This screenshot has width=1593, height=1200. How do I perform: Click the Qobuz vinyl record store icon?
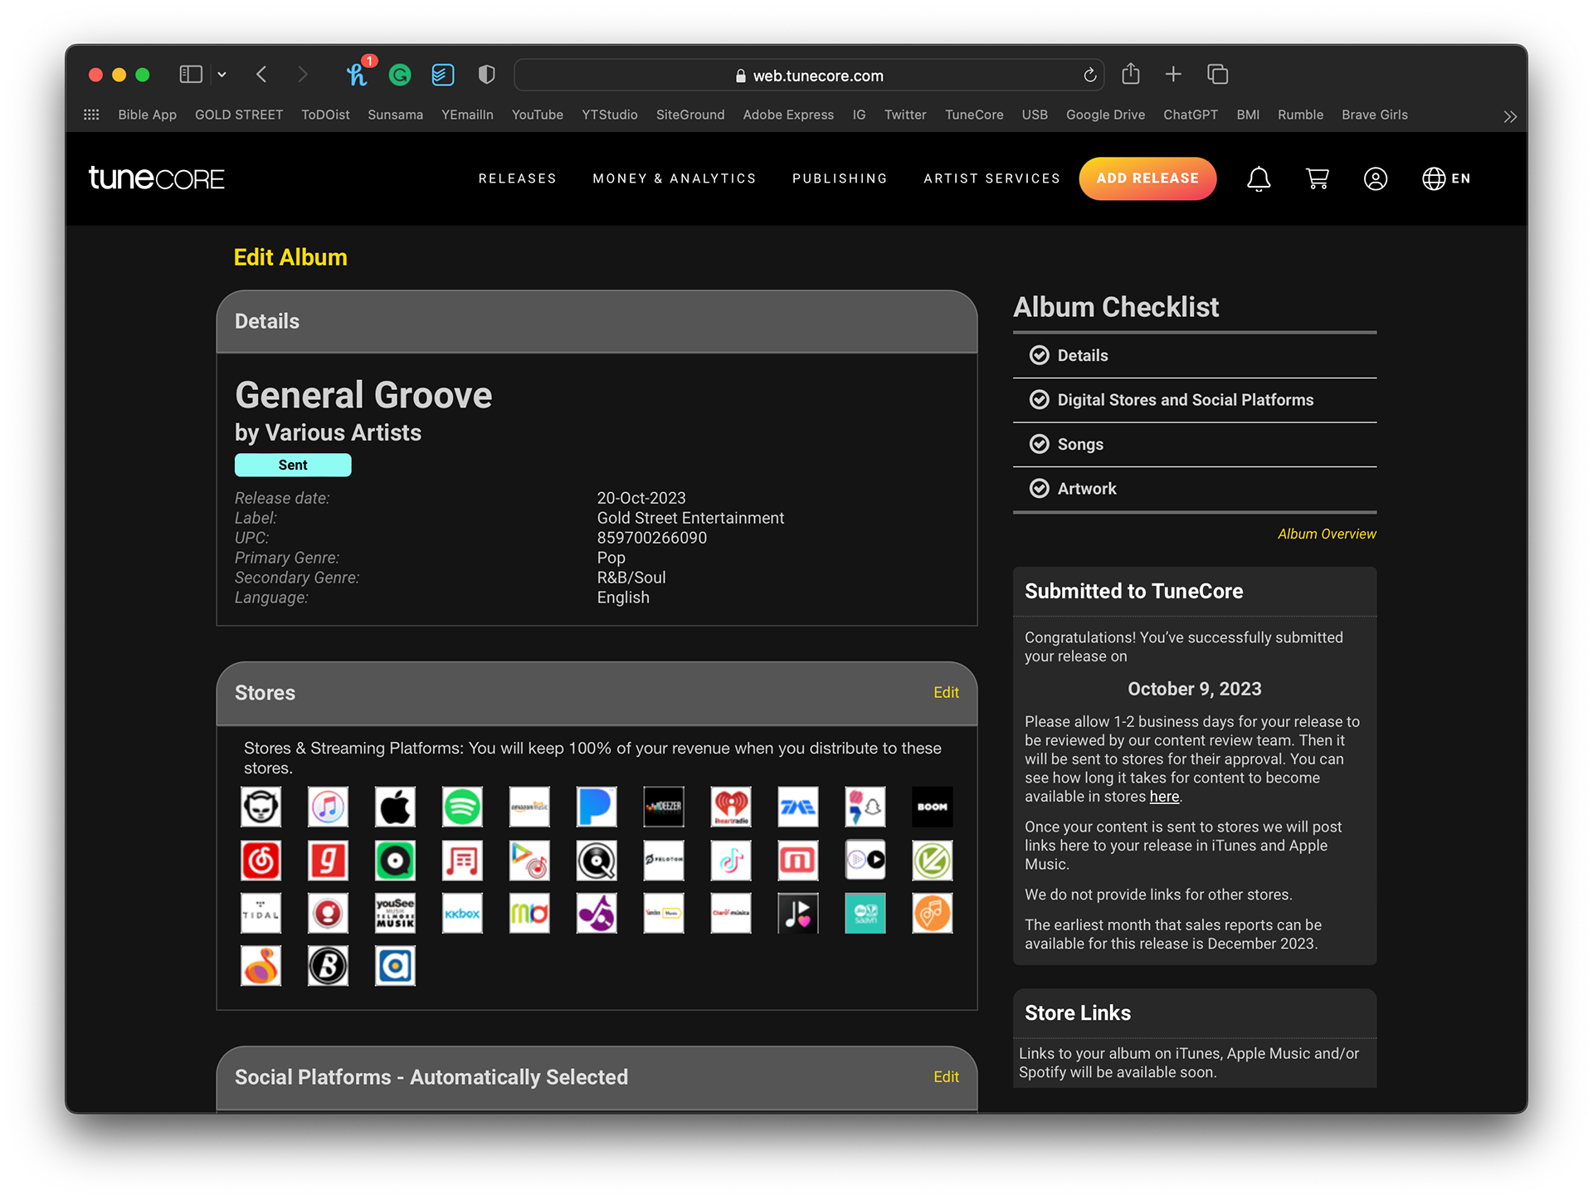click(597, 861)
